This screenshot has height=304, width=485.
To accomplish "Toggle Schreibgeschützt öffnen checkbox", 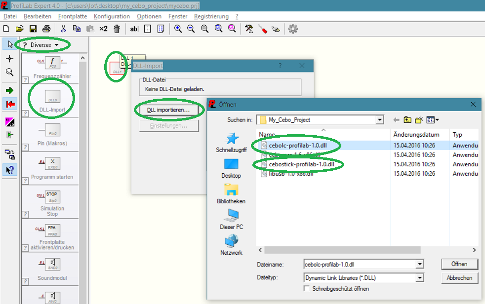I will coord(307,289).
